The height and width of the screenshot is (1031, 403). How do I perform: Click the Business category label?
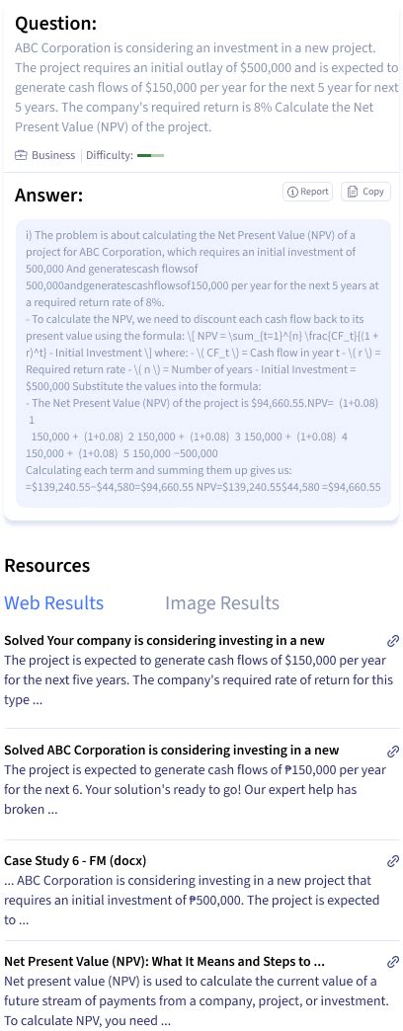[x=53, y=155]
